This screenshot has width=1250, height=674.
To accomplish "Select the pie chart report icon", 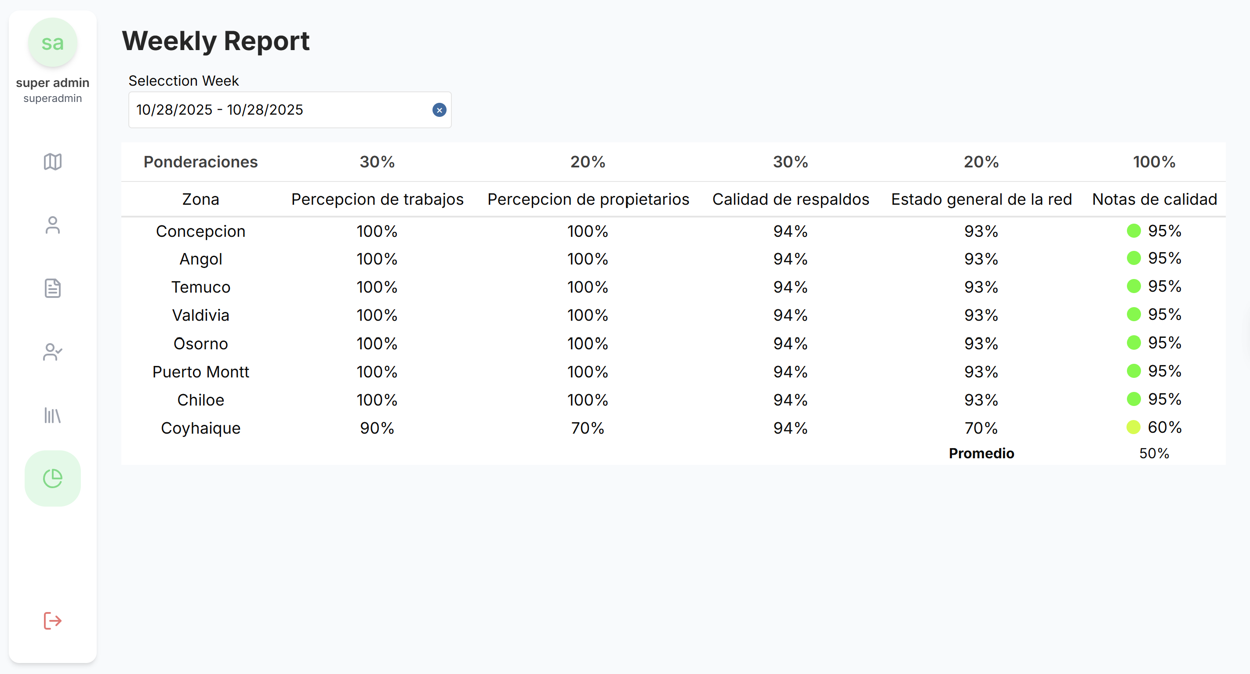I will [52, 478].
